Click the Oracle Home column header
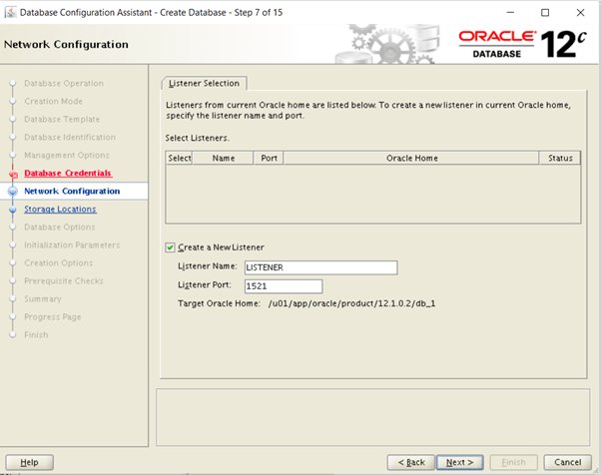 pos(411,158)
